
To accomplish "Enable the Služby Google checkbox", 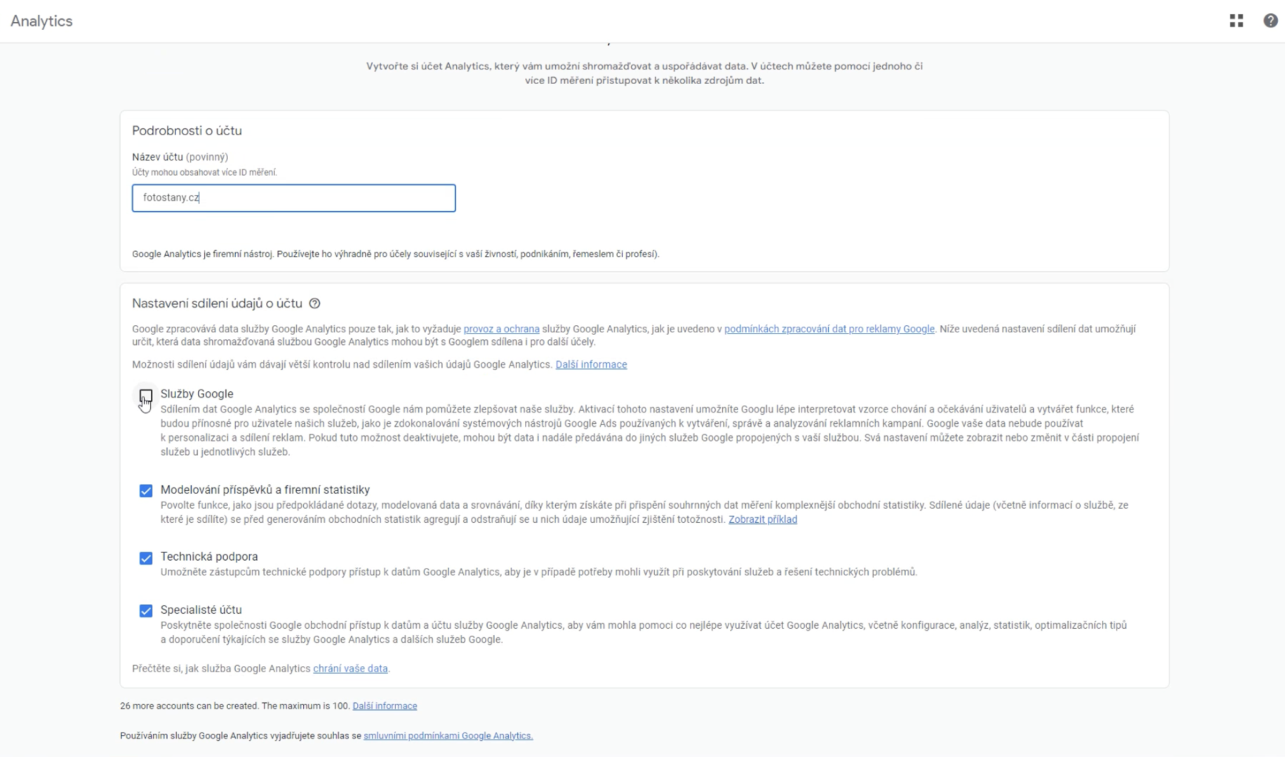I will point(146,395).
